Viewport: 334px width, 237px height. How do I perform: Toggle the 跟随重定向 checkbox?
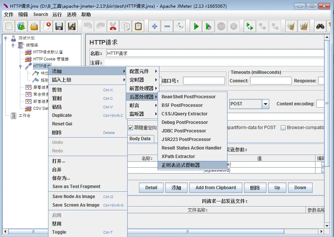[x=131, y=128]
